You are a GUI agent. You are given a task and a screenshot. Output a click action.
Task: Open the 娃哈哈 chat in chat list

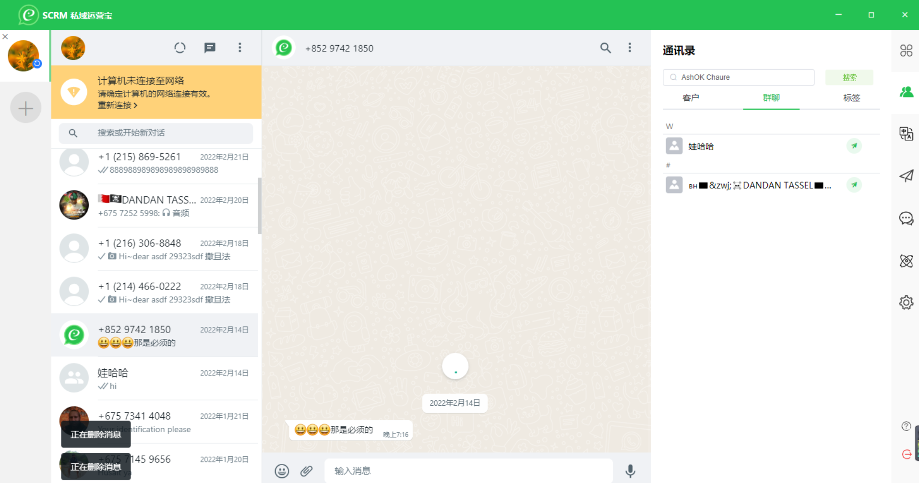[155, 378]
